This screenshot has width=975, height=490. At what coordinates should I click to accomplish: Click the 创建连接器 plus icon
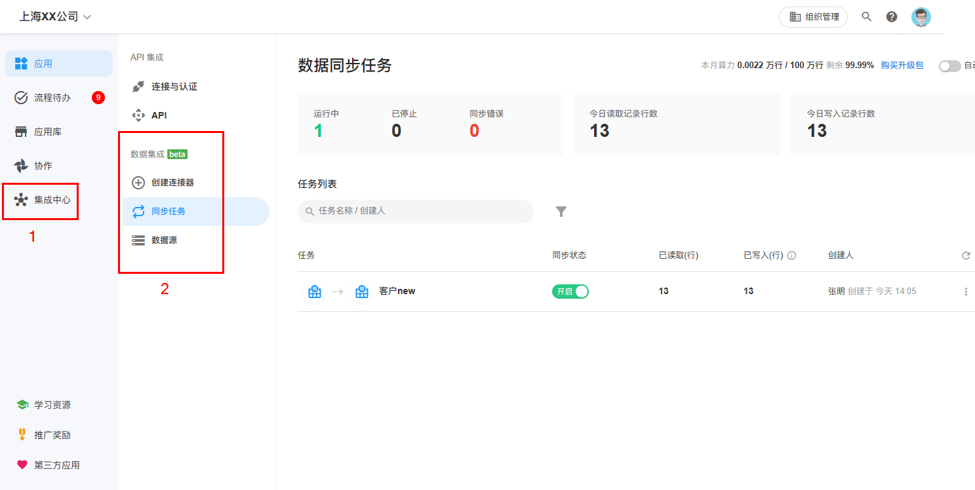coord(138,183)
